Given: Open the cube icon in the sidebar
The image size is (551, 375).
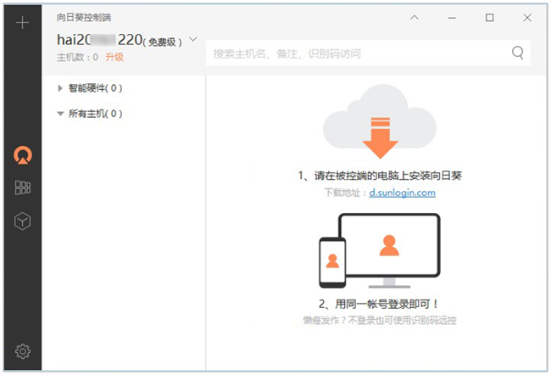Looking at the screenshot, I should pyautogui.click(x=23, y=221).
